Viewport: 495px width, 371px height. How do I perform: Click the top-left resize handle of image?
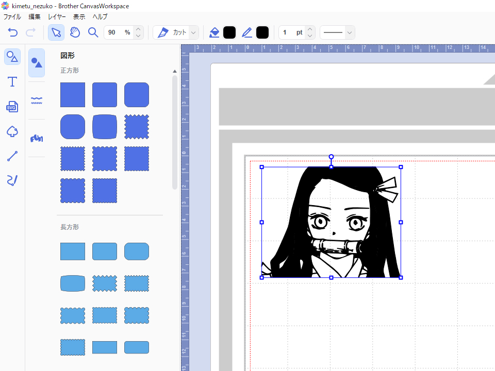click(x=262, y=167)
